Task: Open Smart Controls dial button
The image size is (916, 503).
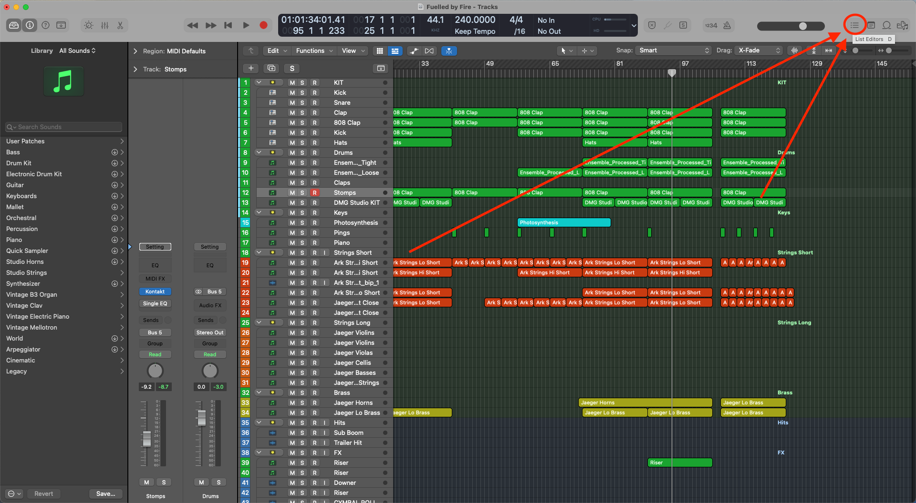Action: (x=89, y=25)
